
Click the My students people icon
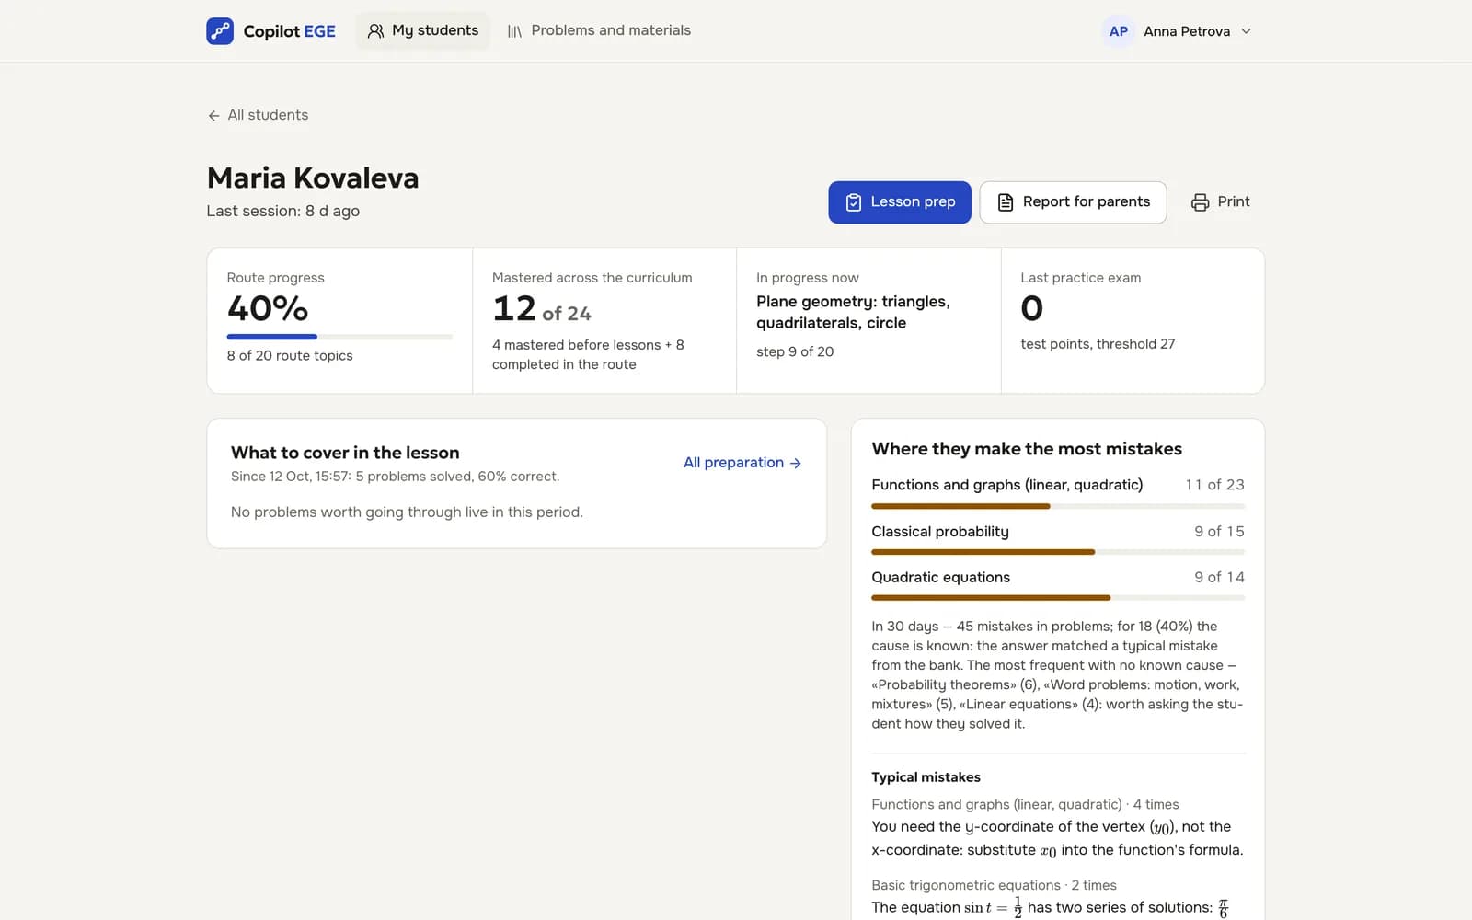pos(375,31)
